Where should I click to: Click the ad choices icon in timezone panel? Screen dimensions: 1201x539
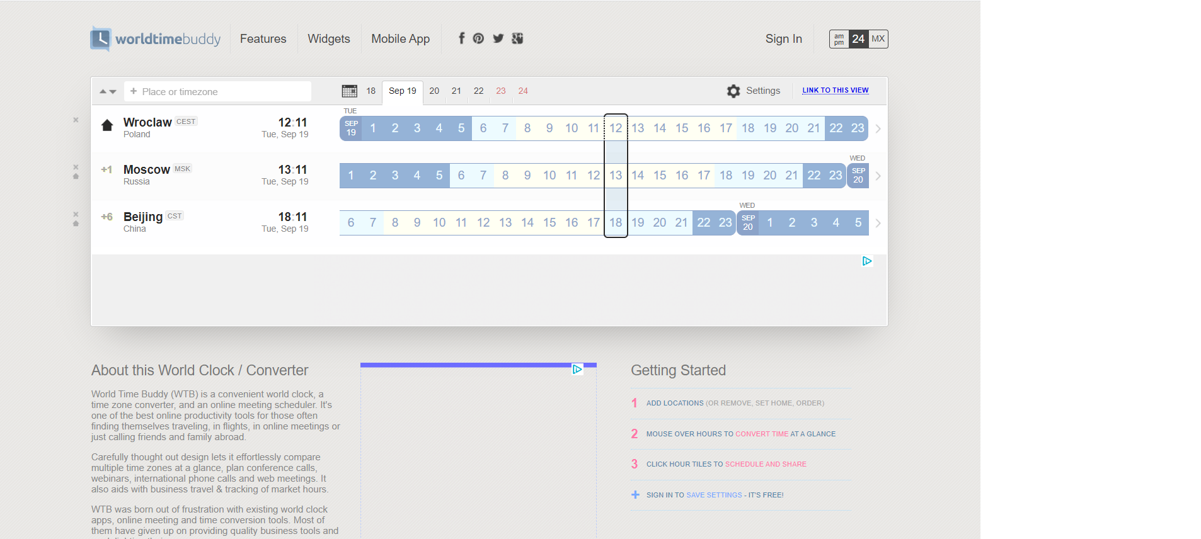(x=867, y=261)
